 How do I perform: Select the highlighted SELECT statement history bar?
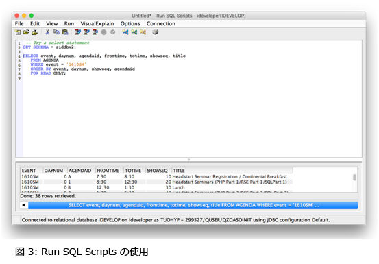(193, 205)
